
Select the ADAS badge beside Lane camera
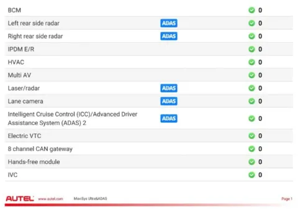pos(169,101)
